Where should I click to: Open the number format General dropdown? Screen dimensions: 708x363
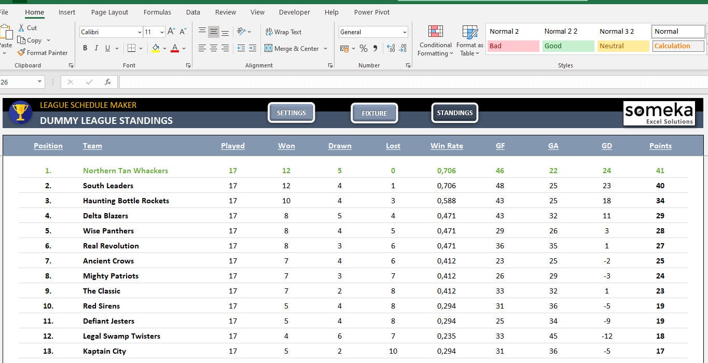pos(405,32)
